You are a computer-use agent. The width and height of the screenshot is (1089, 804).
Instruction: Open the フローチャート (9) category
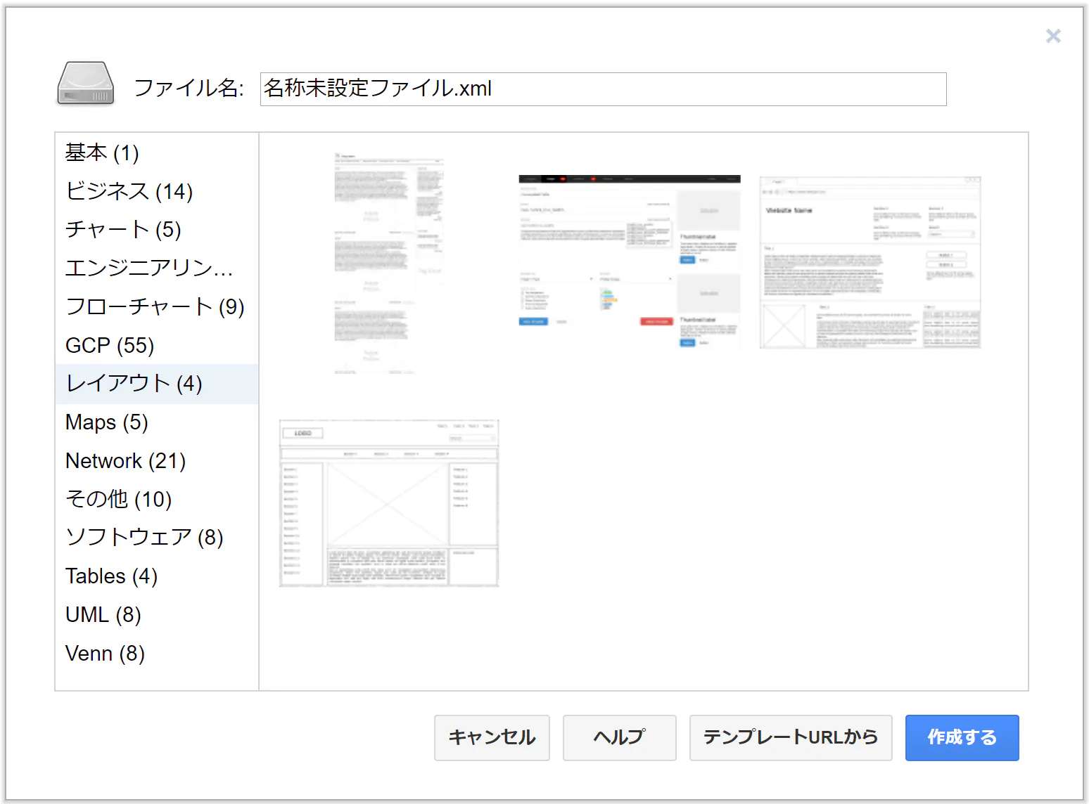pos(157,306)
